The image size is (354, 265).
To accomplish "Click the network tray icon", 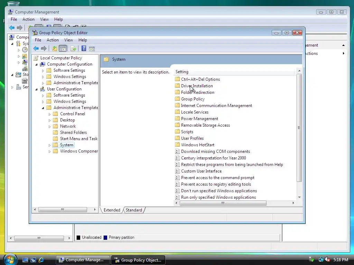I will pyautogui.click(x=321, y=259).
